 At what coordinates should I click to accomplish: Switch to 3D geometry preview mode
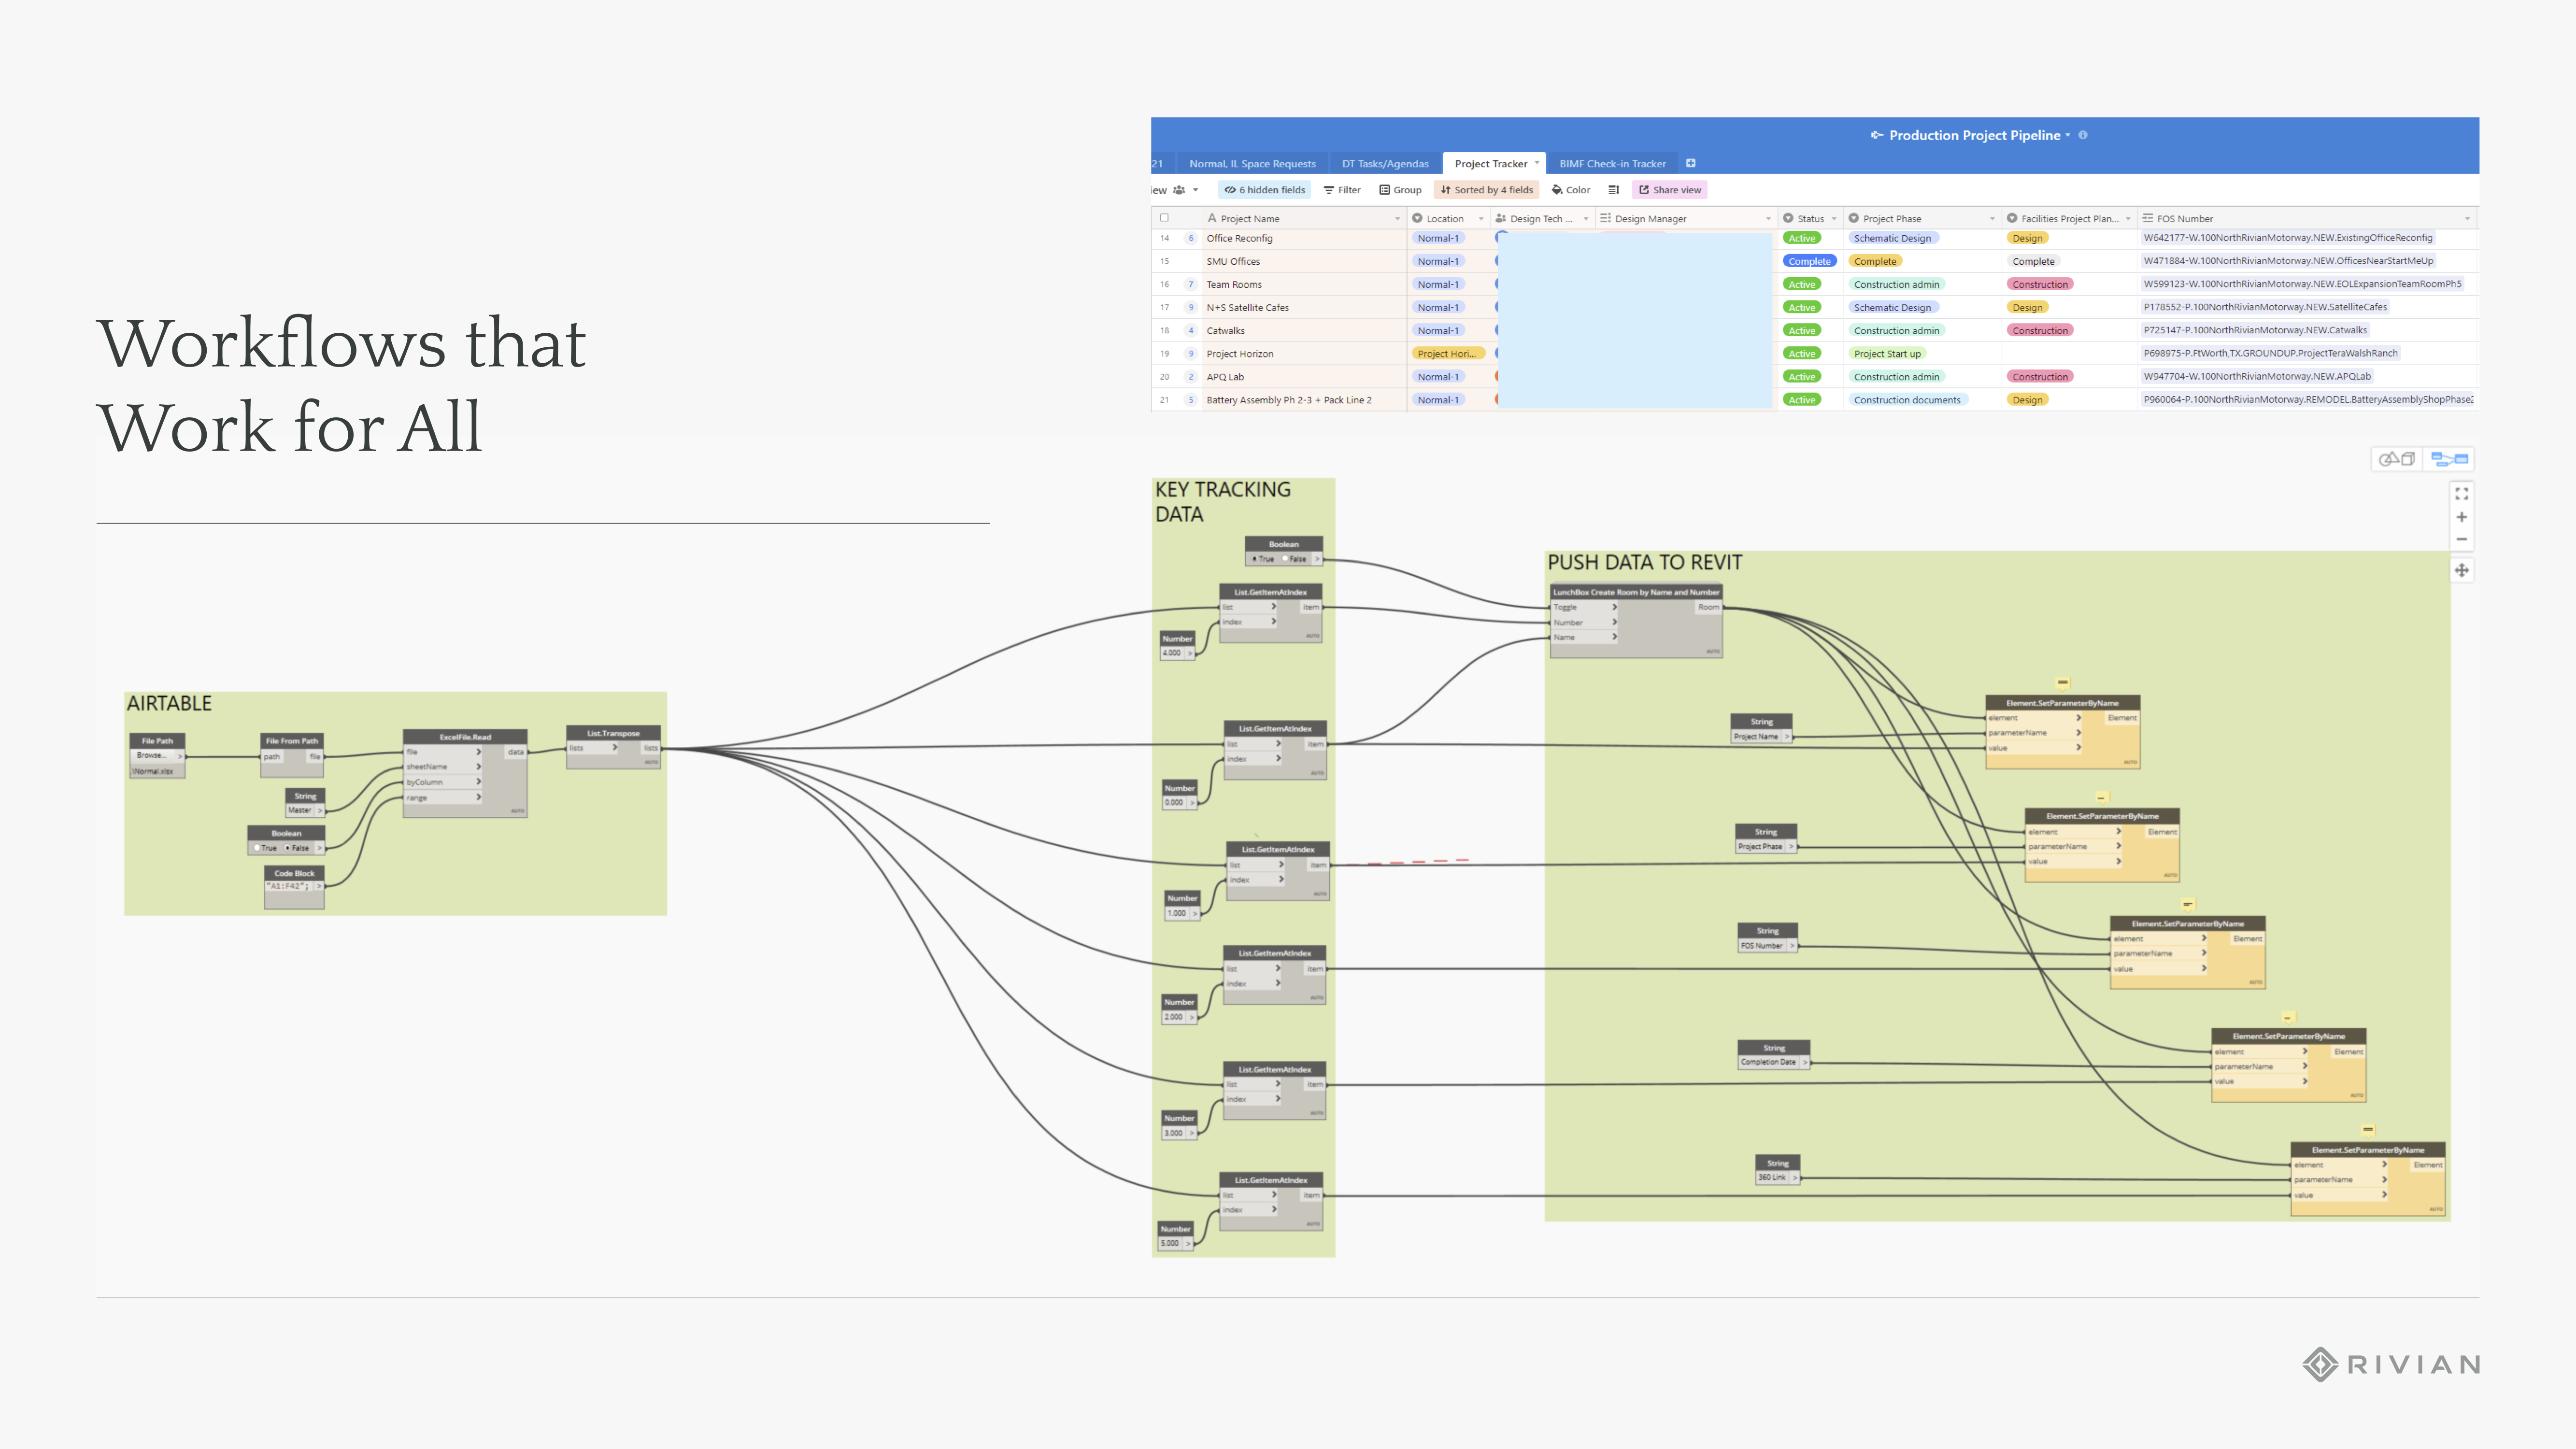(x=2396, y=459)
